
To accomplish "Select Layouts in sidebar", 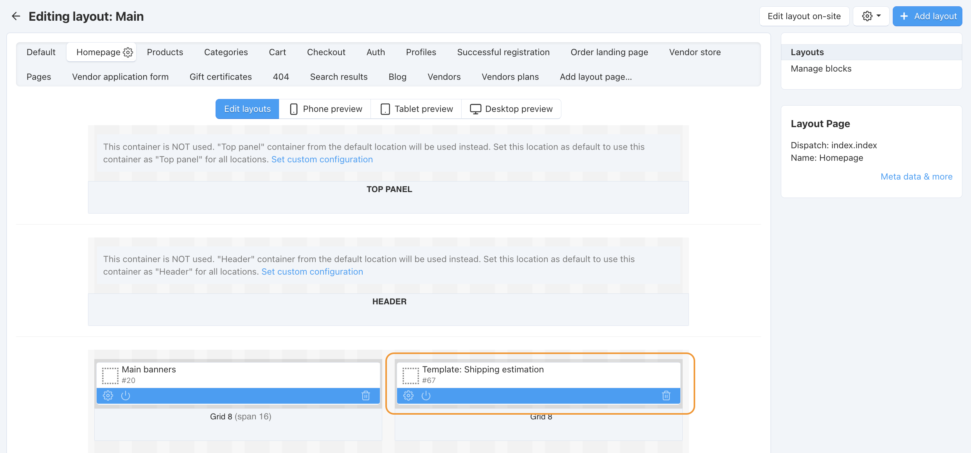I will coord(871,52).
